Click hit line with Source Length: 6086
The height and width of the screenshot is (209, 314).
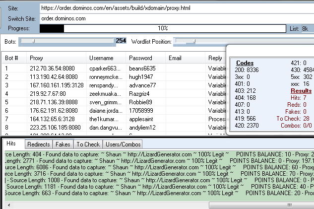pos(159,167)
